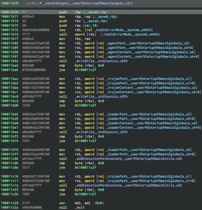Screen dimensions: 202x210
Task: Click the 0x0 immediate on line 100011ba3
Action: coord(101,65)
